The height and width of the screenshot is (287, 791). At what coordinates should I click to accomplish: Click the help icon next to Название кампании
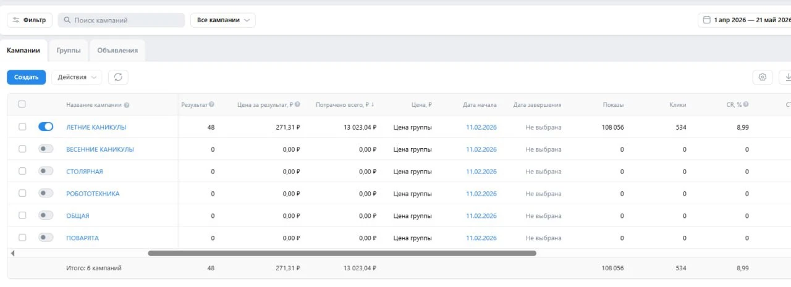[x=127, y=105]
